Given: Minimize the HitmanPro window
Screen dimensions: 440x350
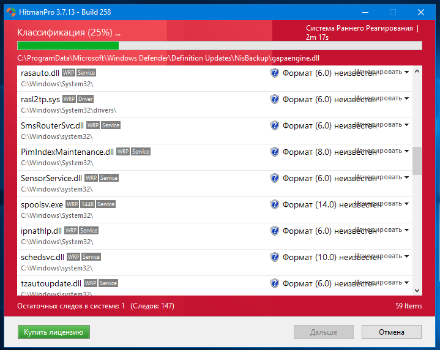Looking at the screenshot, I should pyautogui.click(x=365, y=12).
